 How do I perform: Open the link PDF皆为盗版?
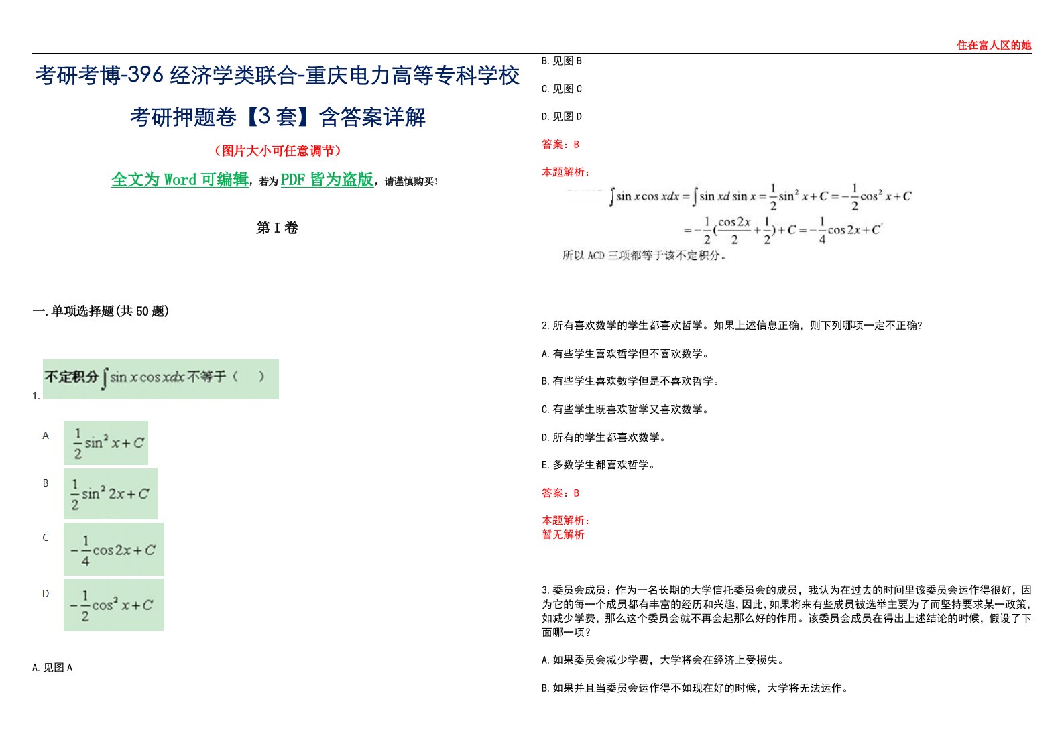(327, 180)
